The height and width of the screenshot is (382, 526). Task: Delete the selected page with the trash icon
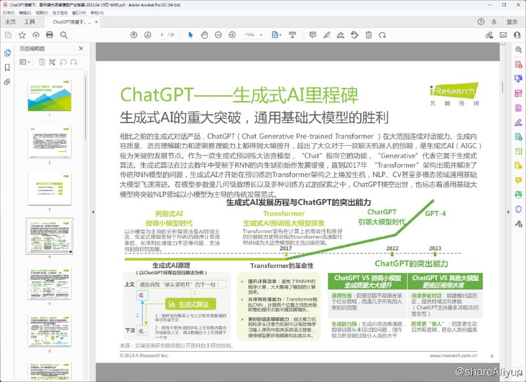click(41, 62)
